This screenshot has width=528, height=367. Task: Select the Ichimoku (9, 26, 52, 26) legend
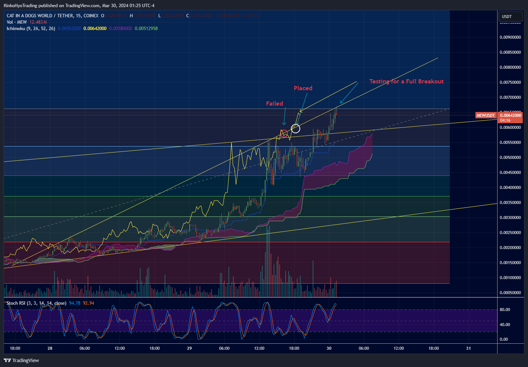(x=31, y=29)
